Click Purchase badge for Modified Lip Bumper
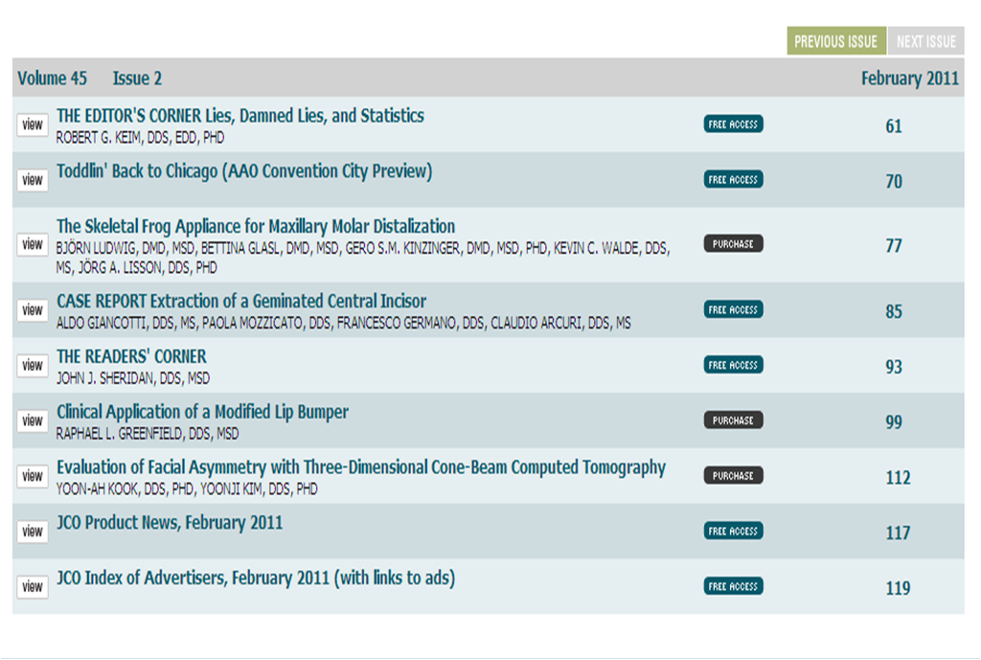The height and width of the screenshot is (660, 981). tap(733, 421)
